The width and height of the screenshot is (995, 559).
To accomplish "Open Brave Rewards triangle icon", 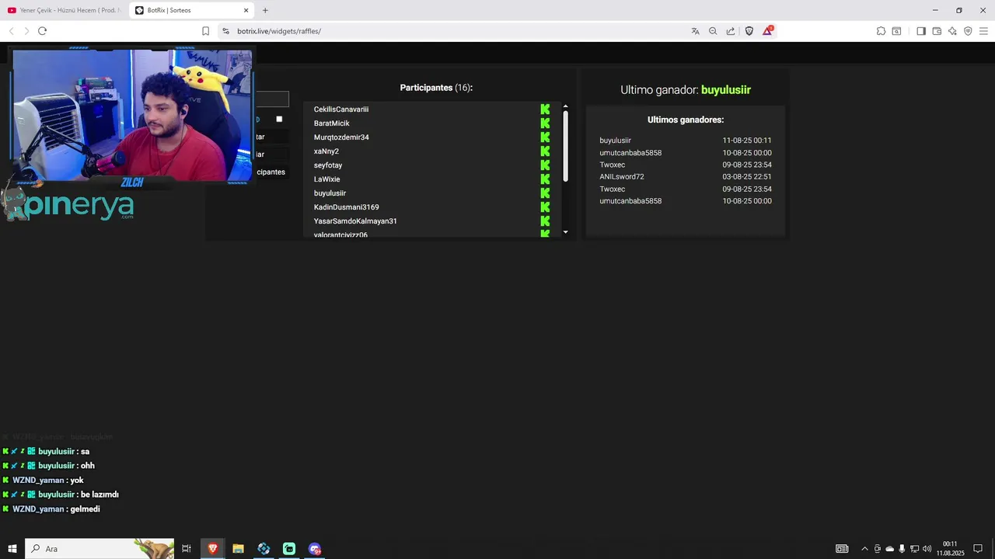I will (767, 31).
